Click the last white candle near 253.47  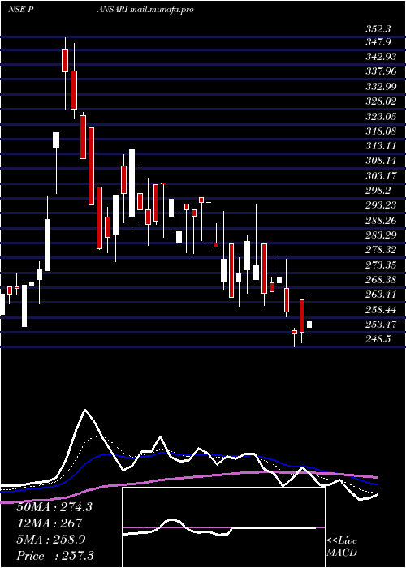[x=309, y=325]
